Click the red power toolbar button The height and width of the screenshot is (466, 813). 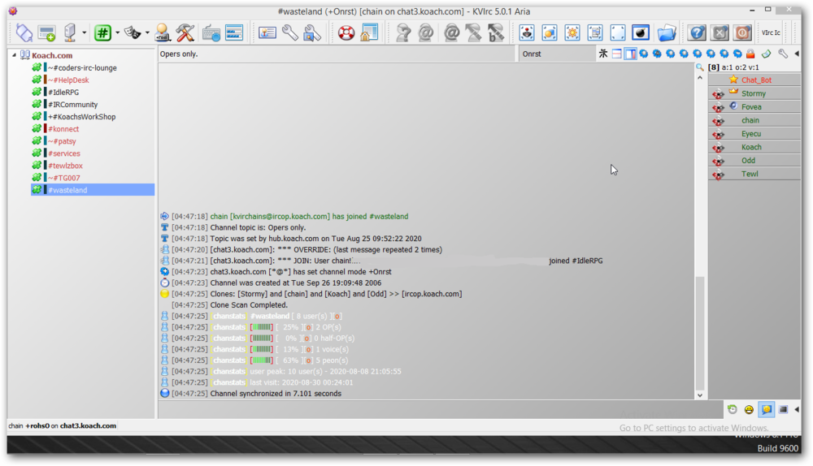[742, 32]
